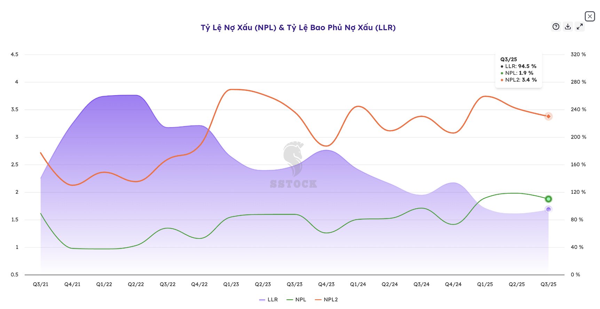Select the Q4/24 x-axis label
Image resolution: width=600 pixels, height=309 pixels.
(x=453, y=284)
